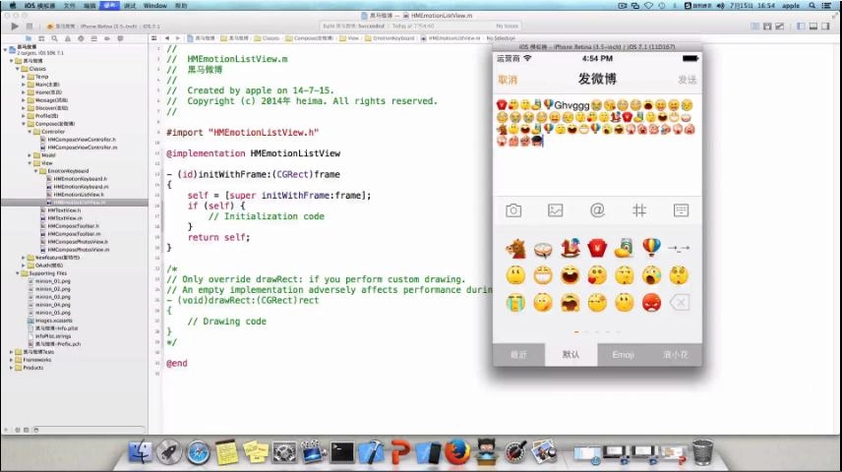Open the symbol navigator tab

coord(41,38)
